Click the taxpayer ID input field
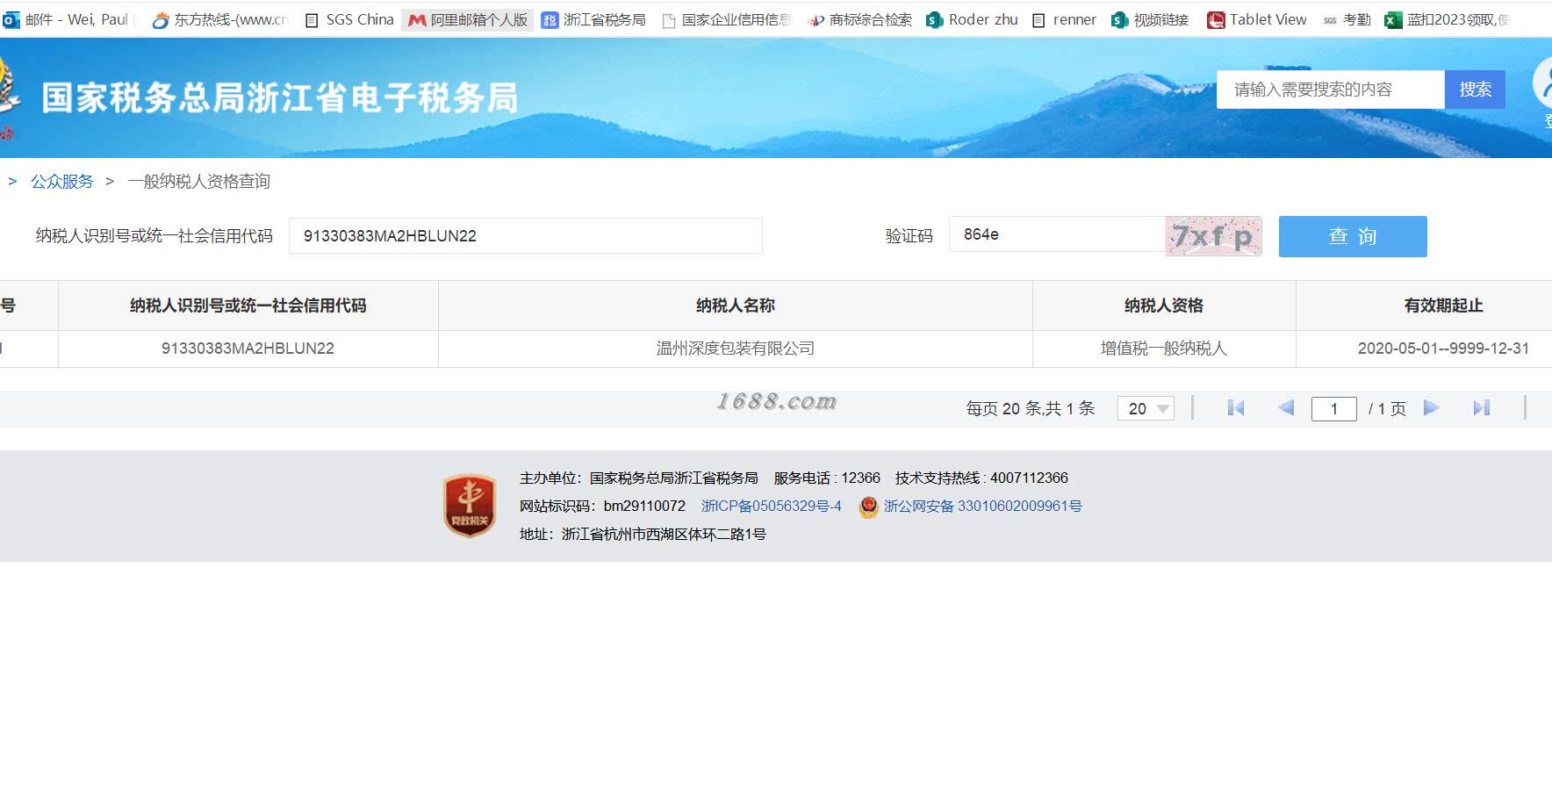 526,236
